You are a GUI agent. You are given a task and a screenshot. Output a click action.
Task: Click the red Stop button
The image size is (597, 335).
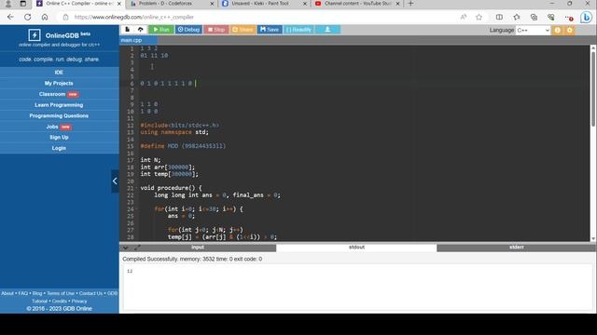click(x=215, y=30)
